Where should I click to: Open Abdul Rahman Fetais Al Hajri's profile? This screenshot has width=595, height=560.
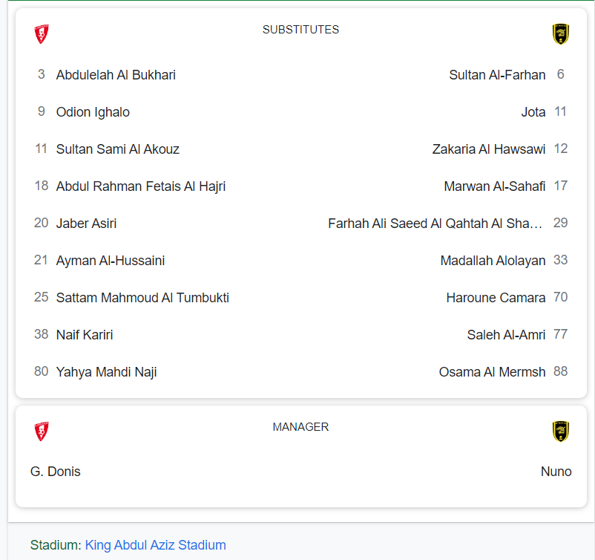[141, 186]
